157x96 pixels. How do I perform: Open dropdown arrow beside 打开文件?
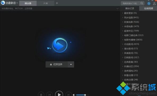pos(71,65)
